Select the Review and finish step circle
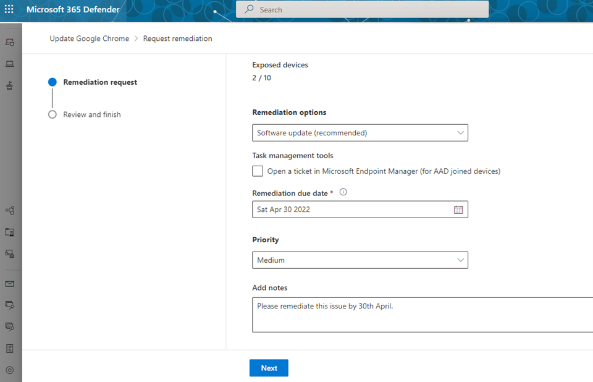The height and width of the screenshot is (382, 593). click(x=52, y=114)
